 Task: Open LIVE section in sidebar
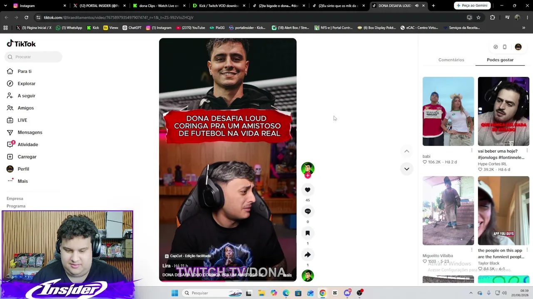[17, 120]
